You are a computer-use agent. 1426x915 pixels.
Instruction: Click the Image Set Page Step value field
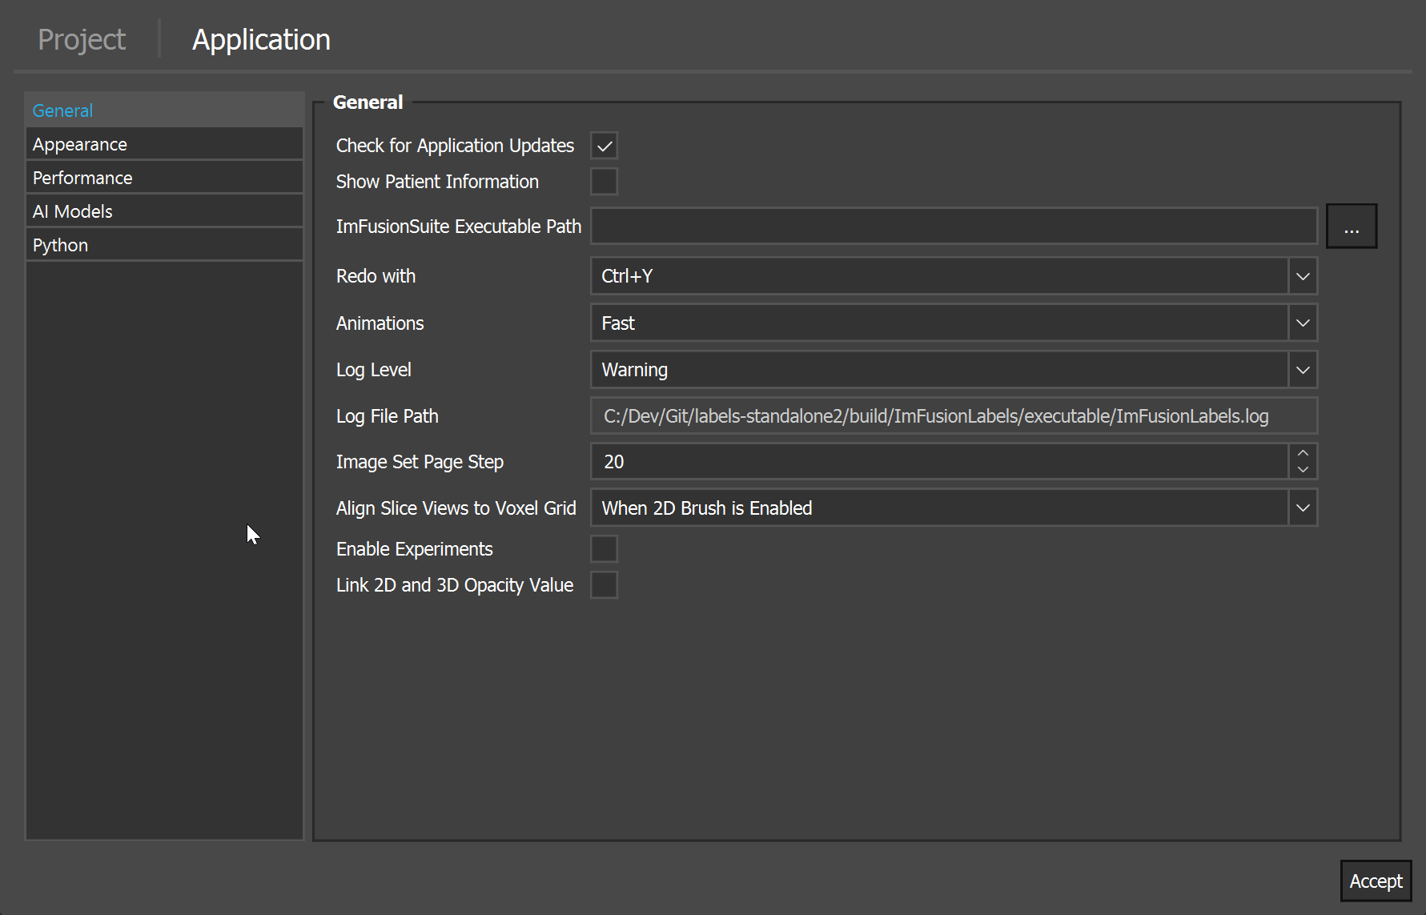(x=939, y=462)
